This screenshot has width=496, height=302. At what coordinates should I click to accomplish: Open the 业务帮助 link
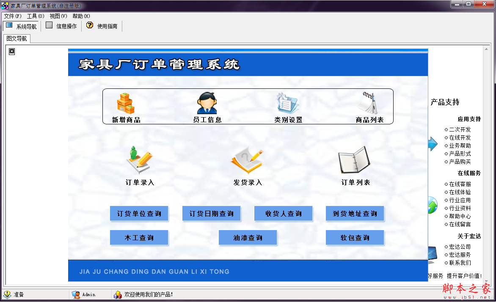(460, 146)
